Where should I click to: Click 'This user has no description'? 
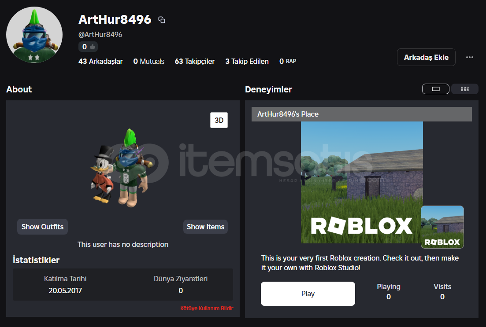[x=123, y=244]
